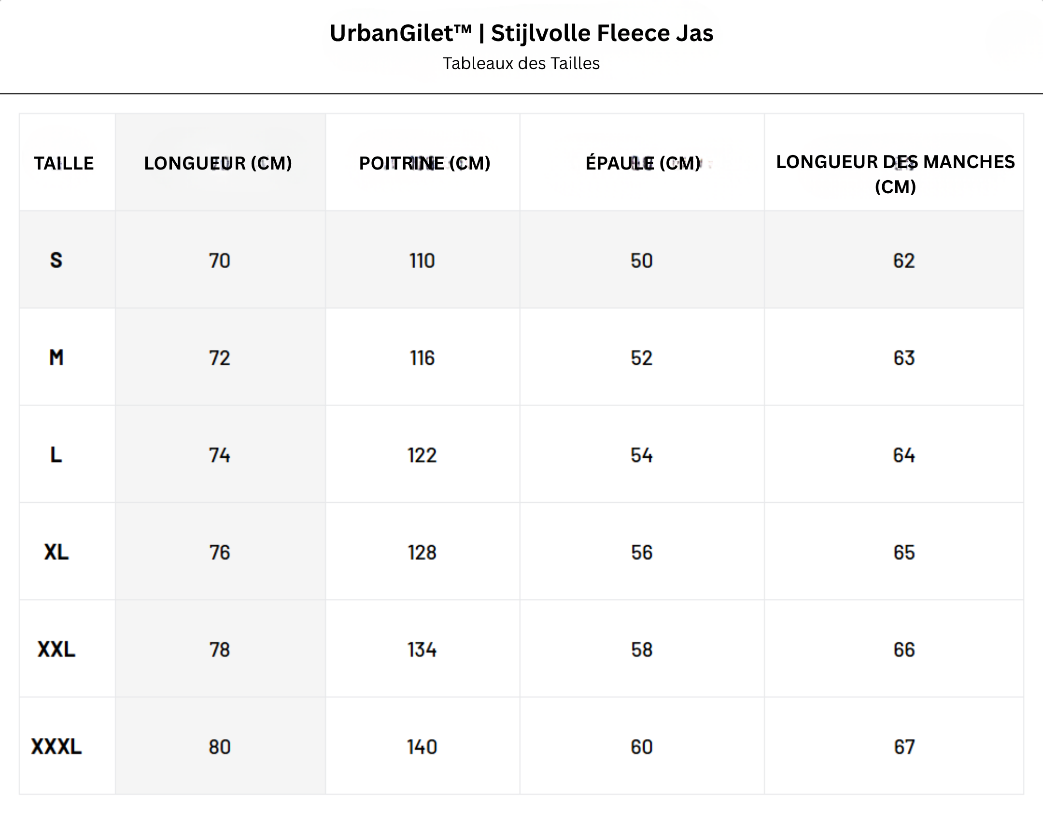Click the length value 72 cell

(x=220, y=358)
